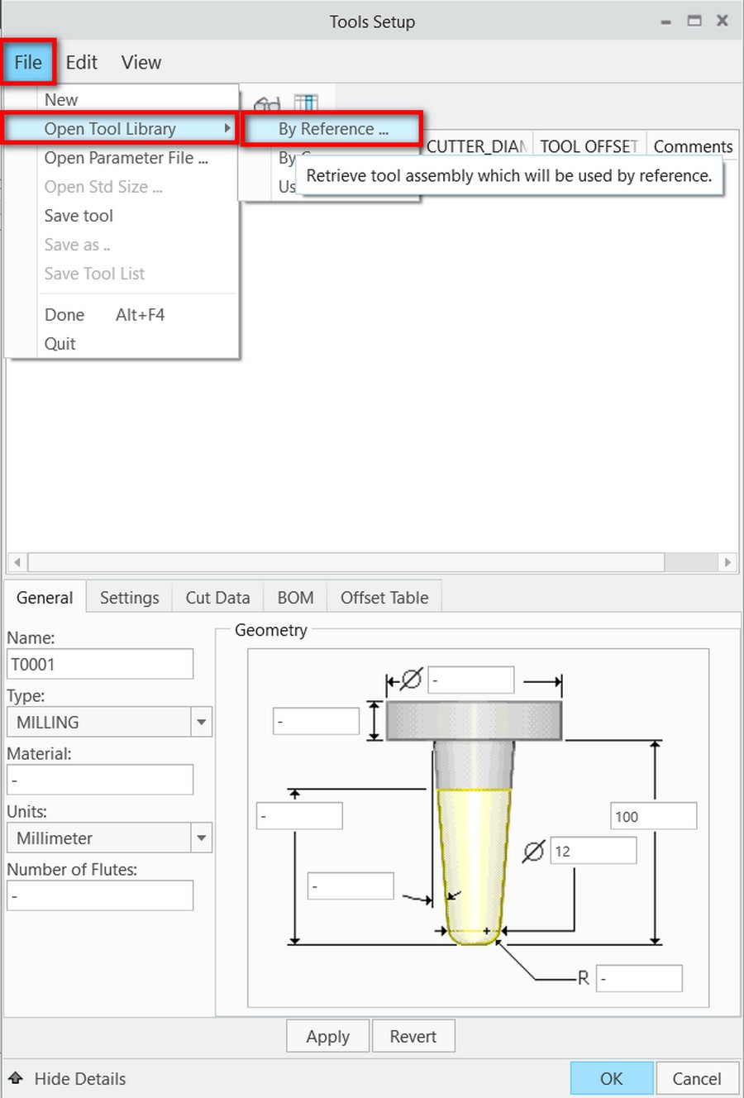Click the Number of Flutes field

point(100,895)
